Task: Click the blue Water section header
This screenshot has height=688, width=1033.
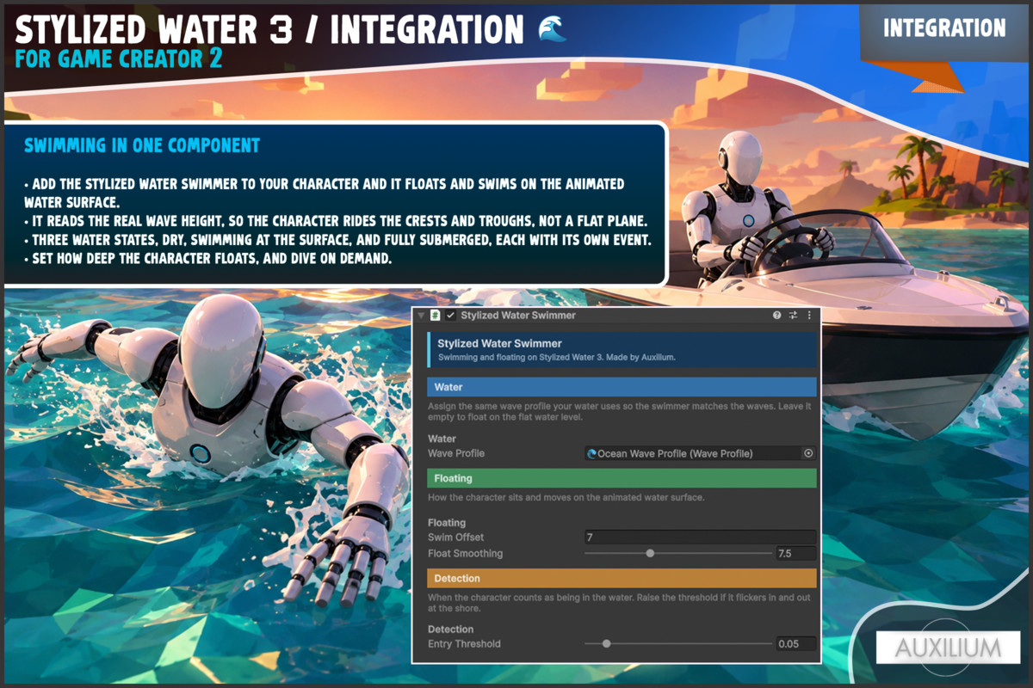Action: 622,387
